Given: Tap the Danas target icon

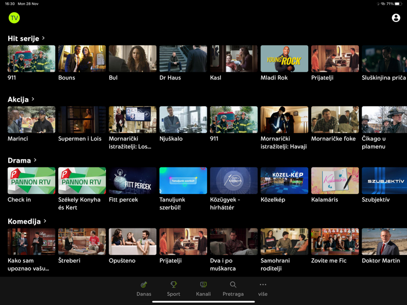Looking at the screenshot, I should point(144,285).
